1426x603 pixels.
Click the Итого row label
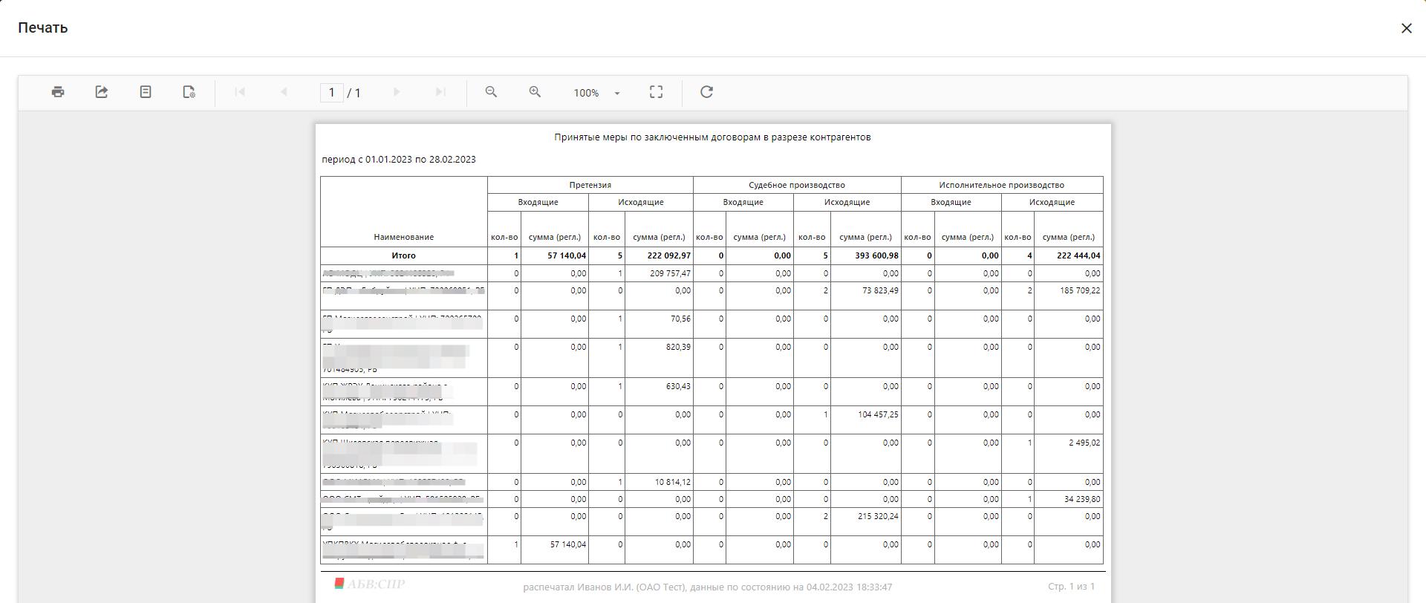(403, 255)
